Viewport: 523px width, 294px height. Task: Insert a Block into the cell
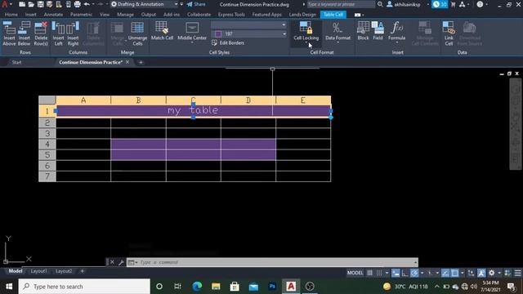363,31
